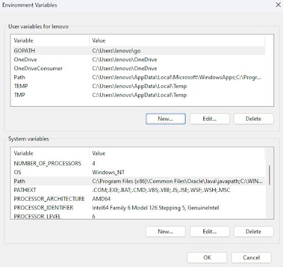Select the OS system variable row

[x=139, y=172]
